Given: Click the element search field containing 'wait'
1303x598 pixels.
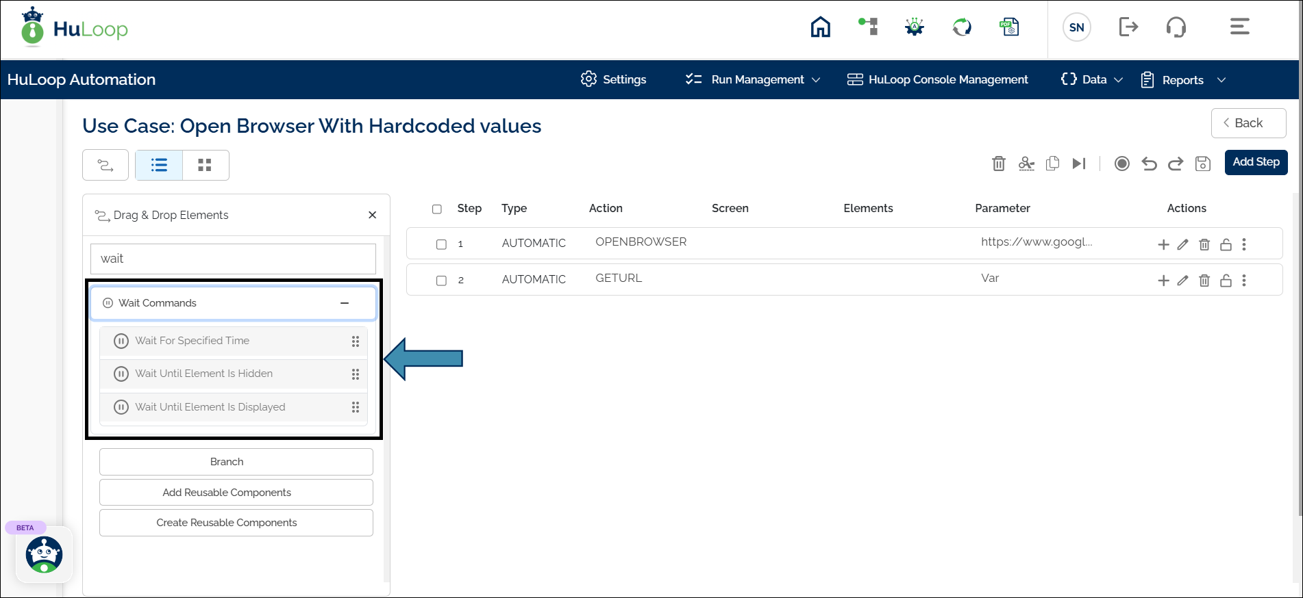Looking at the screenshot, I should [233, 259].
